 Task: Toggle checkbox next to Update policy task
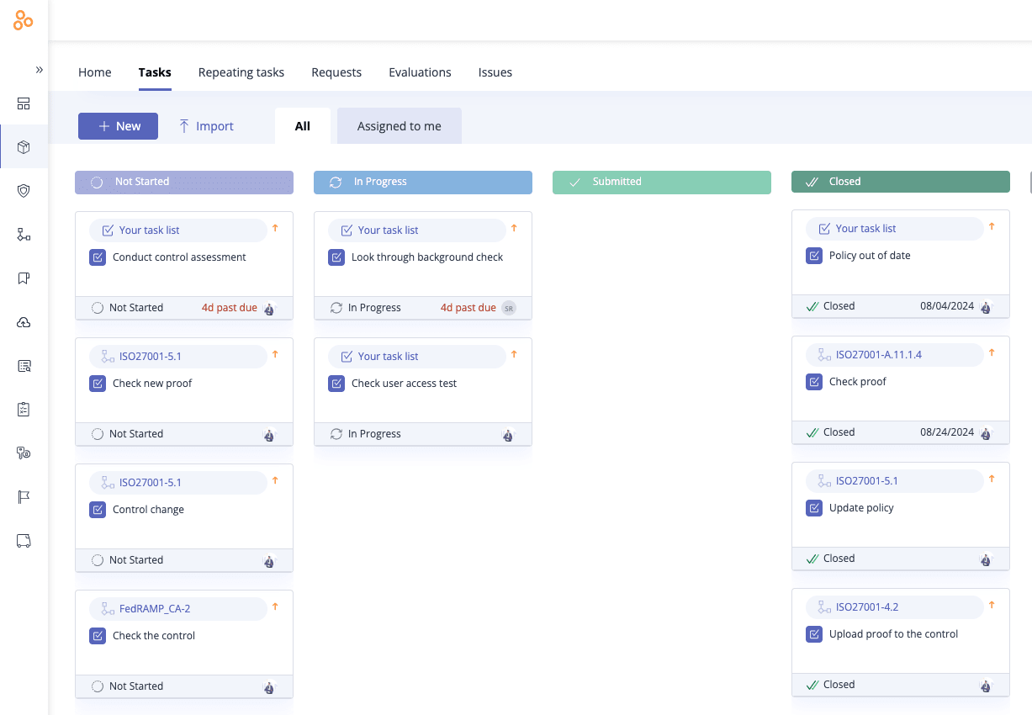pyautogui.click(x=814, y=508)
